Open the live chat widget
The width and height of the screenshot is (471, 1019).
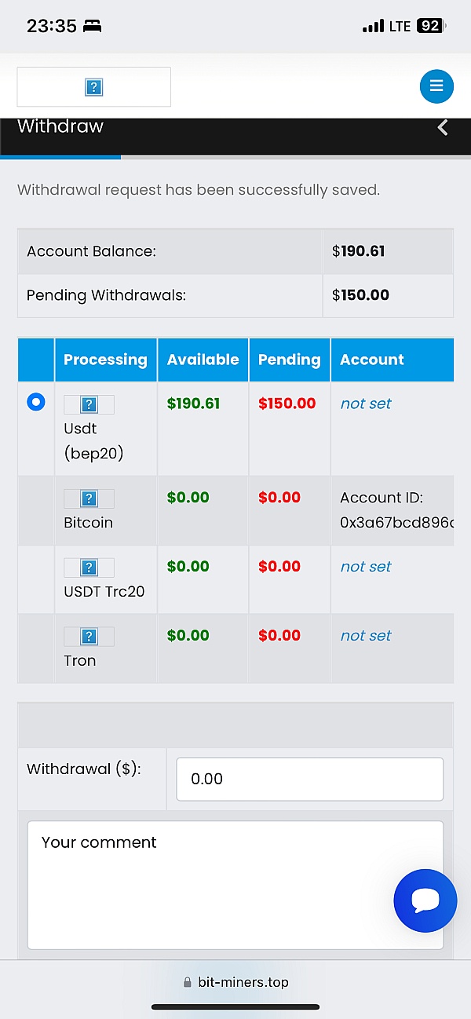pyautogui.click(x=425, y=901)
